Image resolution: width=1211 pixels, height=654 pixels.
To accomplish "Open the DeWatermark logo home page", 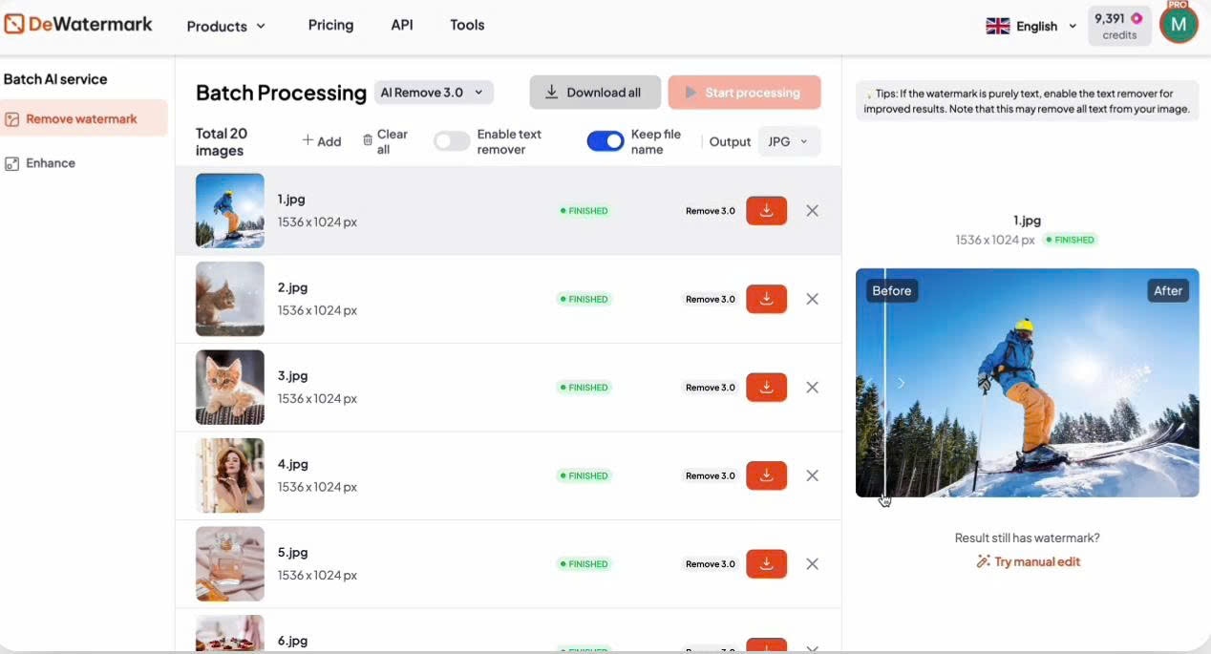I will tap(78, 25).
